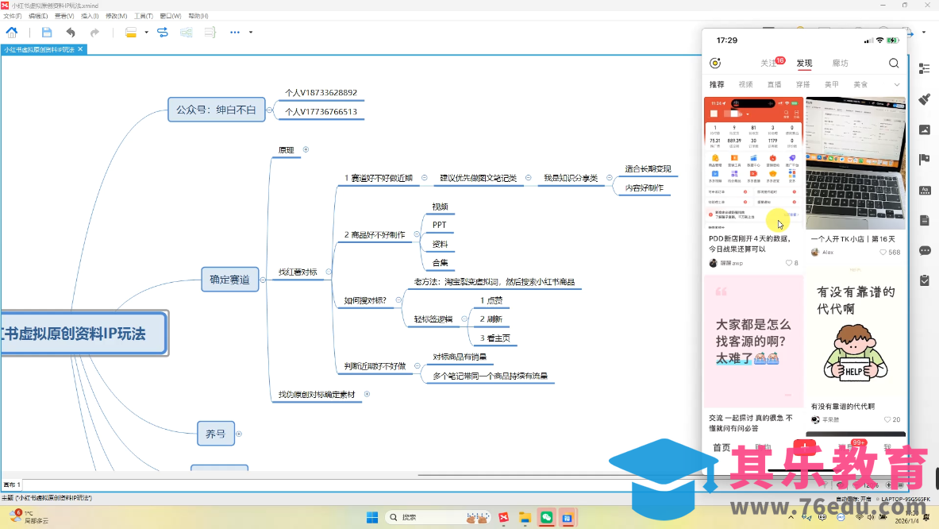The height and width of the screenshot is (529, 939).
Task: Insert a relationship using the toolbar arrow icon
Action: (x=163, y=33)
